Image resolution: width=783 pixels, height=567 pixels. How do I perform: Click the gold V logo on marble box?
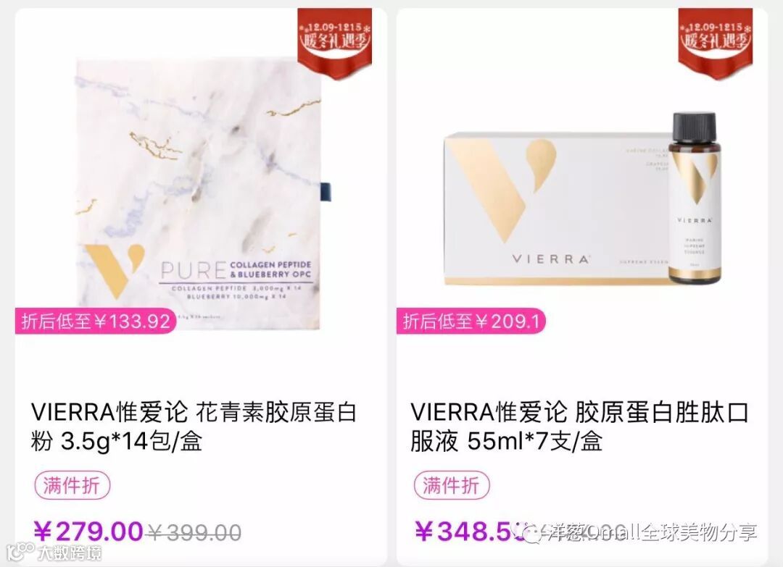pos(114,270)
